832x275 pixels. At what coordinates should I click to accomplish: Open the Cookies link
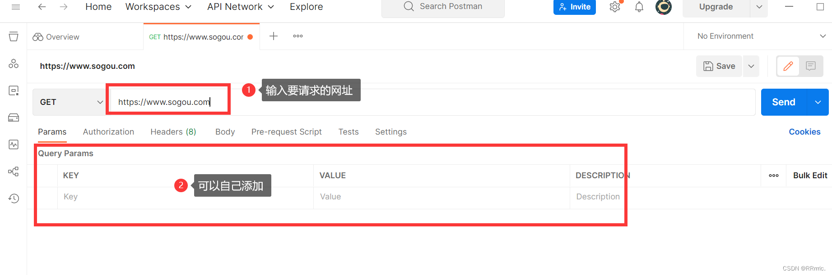click(x=804, y=132)
